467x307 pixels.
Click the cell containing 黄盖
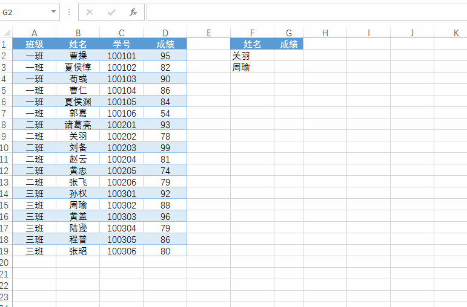(78, 217)
